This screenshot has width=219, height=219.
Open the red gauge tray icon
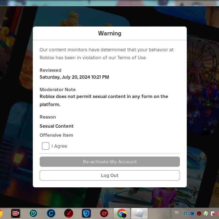pos(199,214)
